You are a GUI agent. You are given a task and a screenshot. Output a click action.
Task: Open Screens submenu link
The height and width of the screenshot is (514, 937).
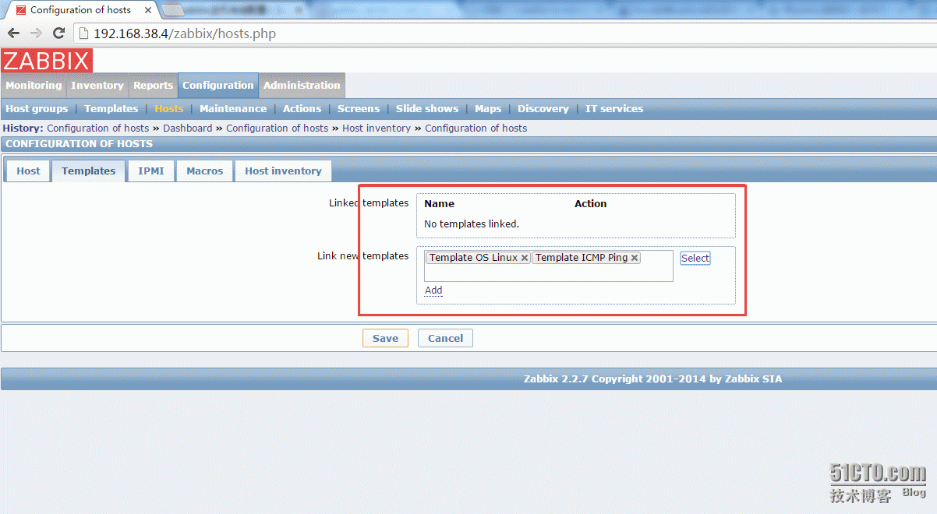[359, 109]
